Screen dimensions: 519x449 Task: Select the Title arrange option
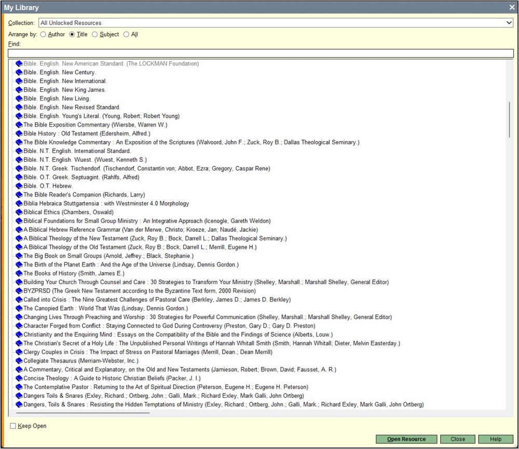click(72, 34)
